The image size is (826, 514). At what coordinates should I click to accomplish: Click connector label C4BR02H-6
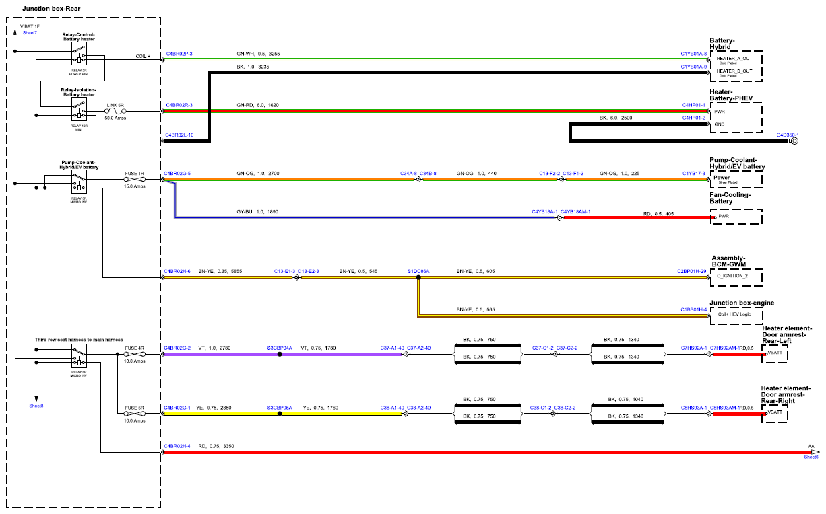(178, 271)
